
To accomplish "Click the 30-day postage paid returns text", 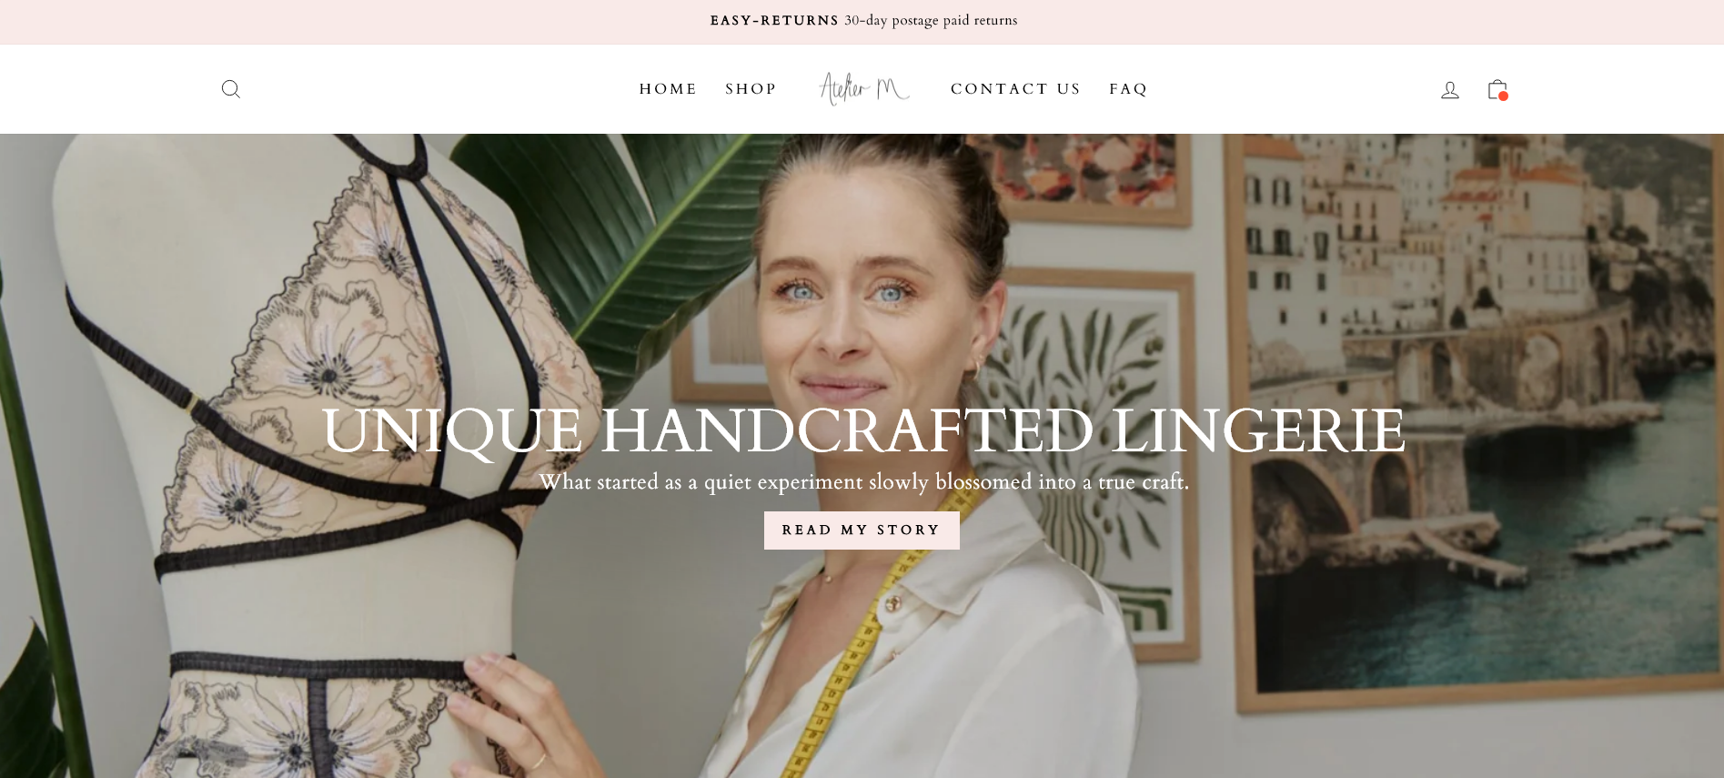I will [x=931, y=20].
